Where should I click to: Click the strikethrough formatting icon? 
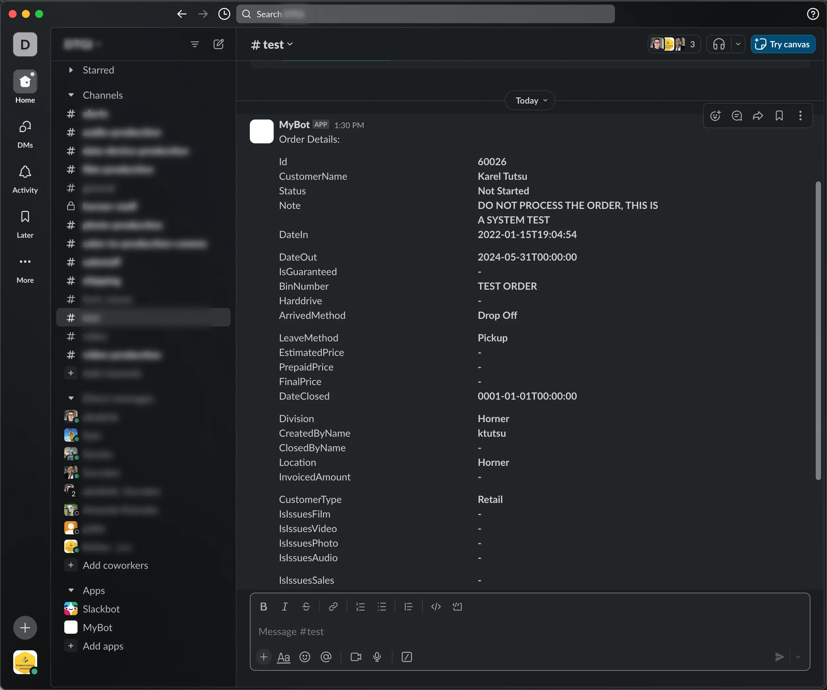click(x=306, y=606)
